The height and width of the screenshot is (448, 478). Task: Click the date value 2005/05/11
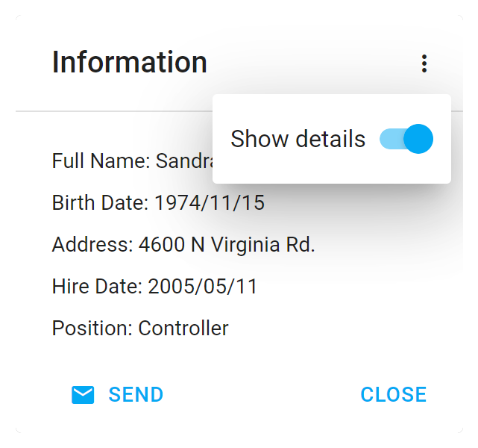pyautogui.click(x=203, y=286)
